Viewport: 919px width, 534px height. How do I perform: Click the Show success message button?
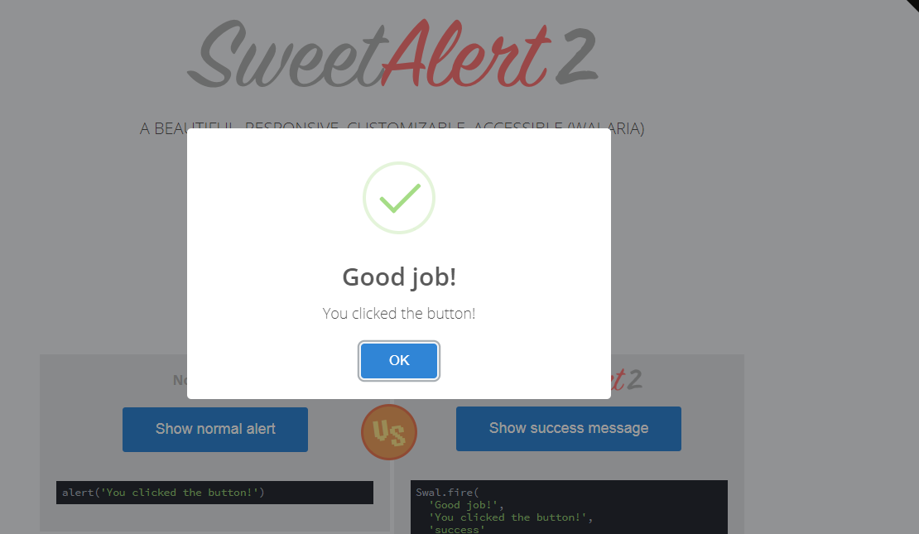[569, 429]
